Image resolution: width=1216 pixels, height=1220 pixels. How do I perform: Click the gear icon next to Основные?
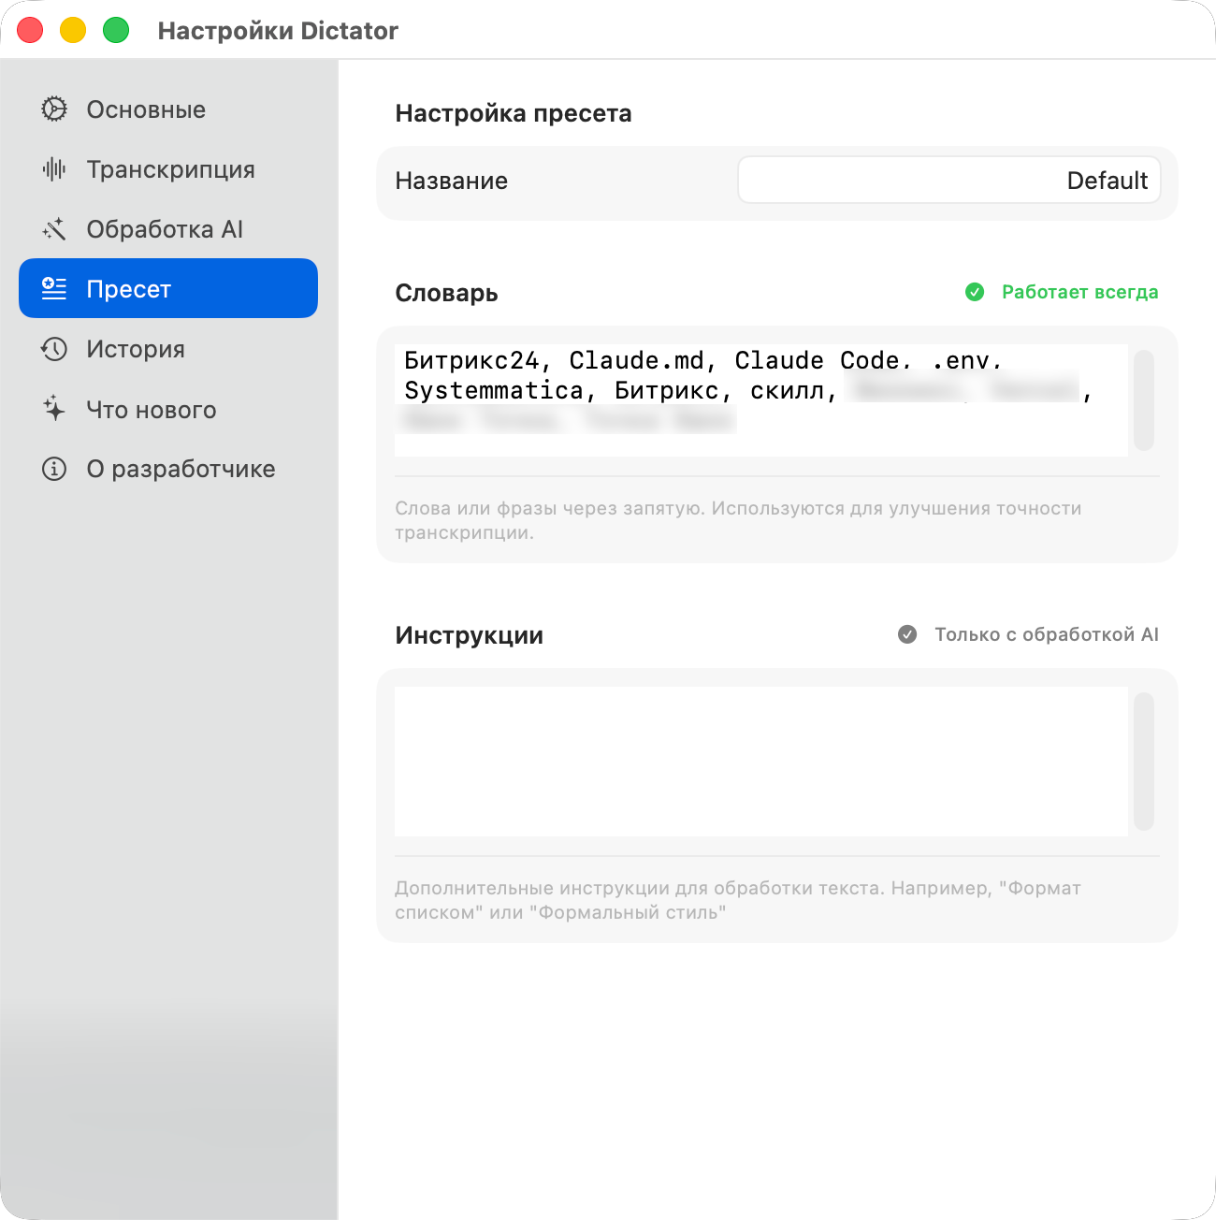(54, 109)
